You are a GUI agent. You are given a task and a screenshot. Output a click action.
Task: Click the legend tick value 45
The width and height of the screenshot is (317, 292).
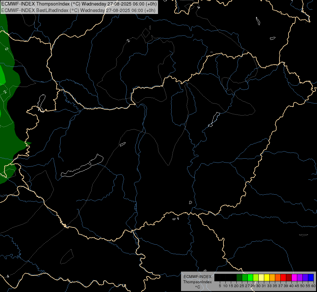click(297, 286)
